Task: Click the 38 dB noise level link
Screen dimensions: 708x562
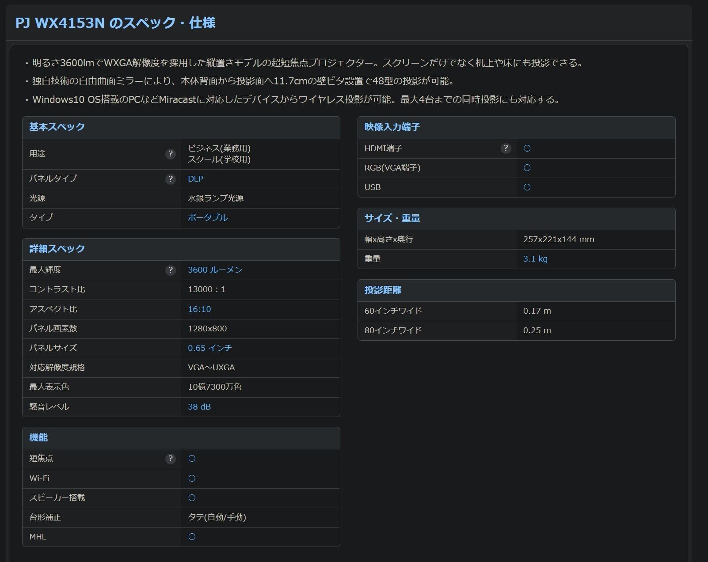Action: 199,407
